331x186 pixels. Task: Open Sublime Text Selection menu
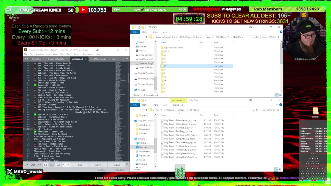[40, 54]
